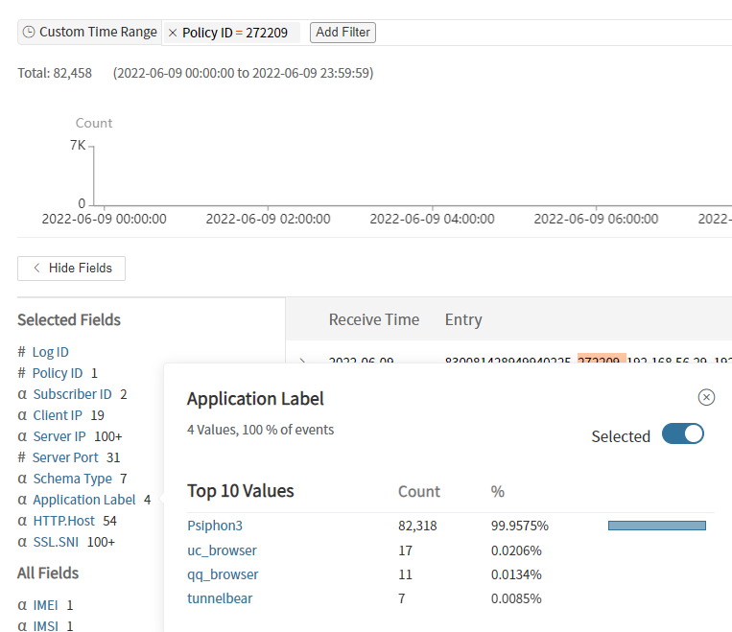732x632 pixels.
Task: Select the Psiphon3 application value
Action: click(x=215, y=526)
